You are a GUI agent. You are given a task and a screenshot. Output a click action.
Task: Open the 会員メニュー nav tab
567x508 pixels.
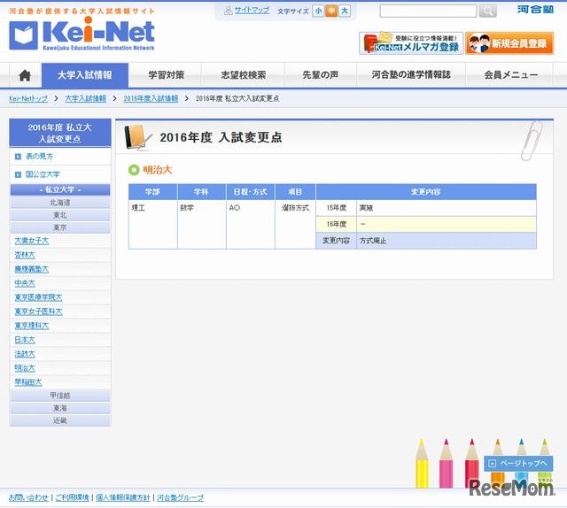pos(510,75)
